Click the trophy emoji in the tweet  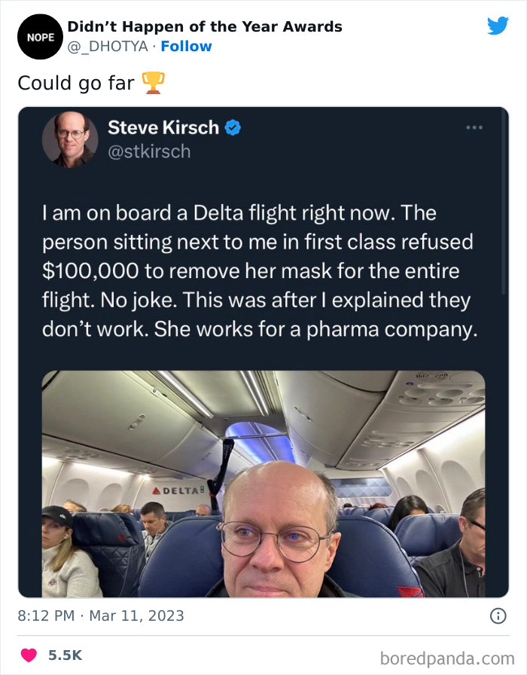153,83
